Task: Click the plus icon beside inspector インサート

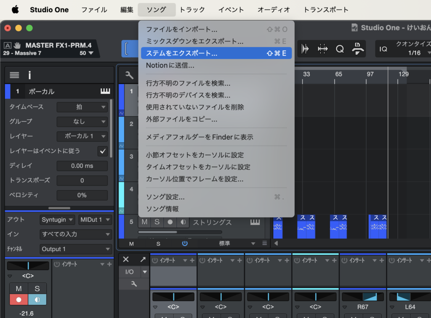Action: pyautogui.click(x=109, y=264)
